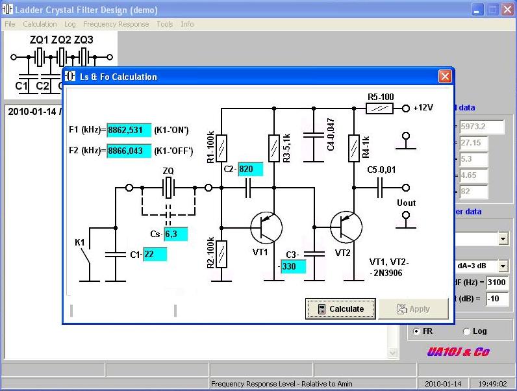Click the Cs capacitance field showing 6,3

click(175, 234)
